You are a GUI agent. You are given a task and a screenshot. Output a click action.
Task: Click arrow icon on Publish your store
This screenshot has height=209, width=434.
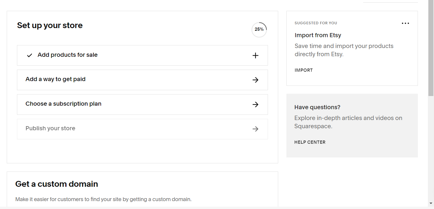pos(255,129)
